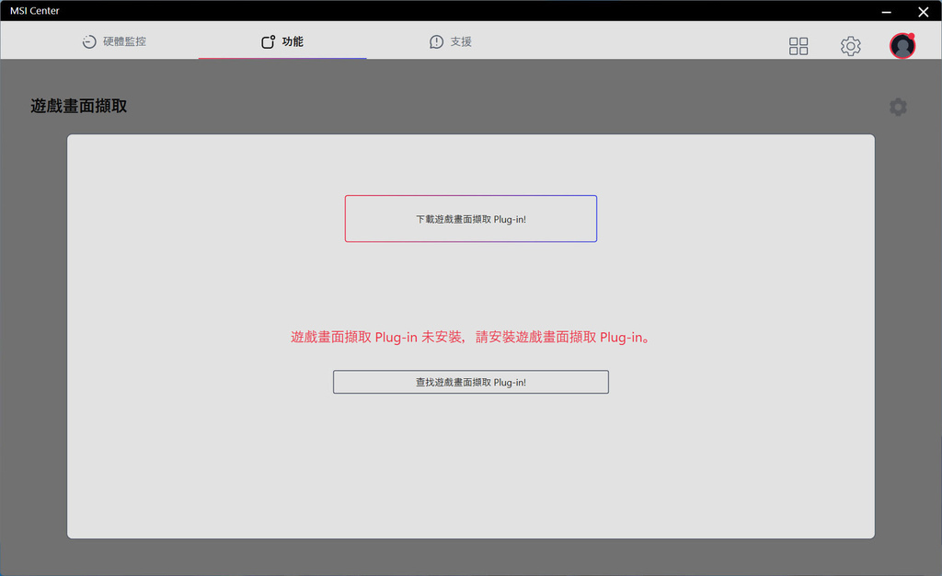Open the 硬體監控 tab
This screenshot has height=576, width=942.
click(114, 41)
